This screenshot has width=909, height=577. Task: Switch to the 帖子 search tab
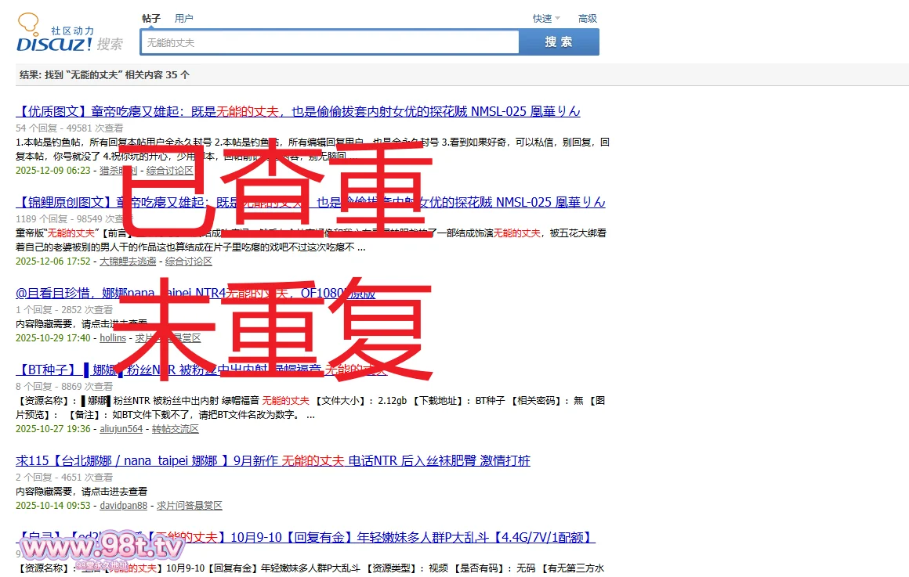(151, 18)
